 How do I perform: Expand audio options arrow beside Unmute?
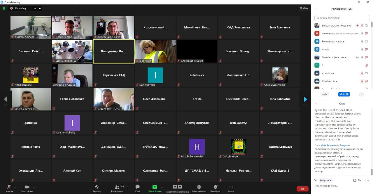coord(15,187)
